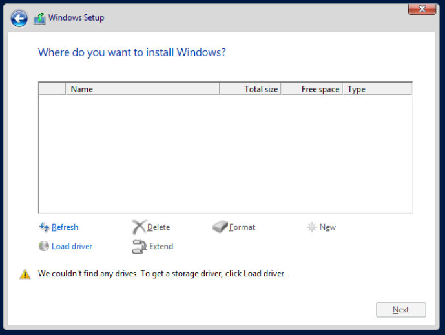Screen dimensions: 445x335
Task: Select the Refresh text link
Action: [x=65, y=227]
